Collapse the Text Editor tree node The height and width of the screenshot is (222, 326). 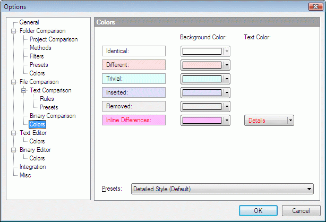pos(13,133)
